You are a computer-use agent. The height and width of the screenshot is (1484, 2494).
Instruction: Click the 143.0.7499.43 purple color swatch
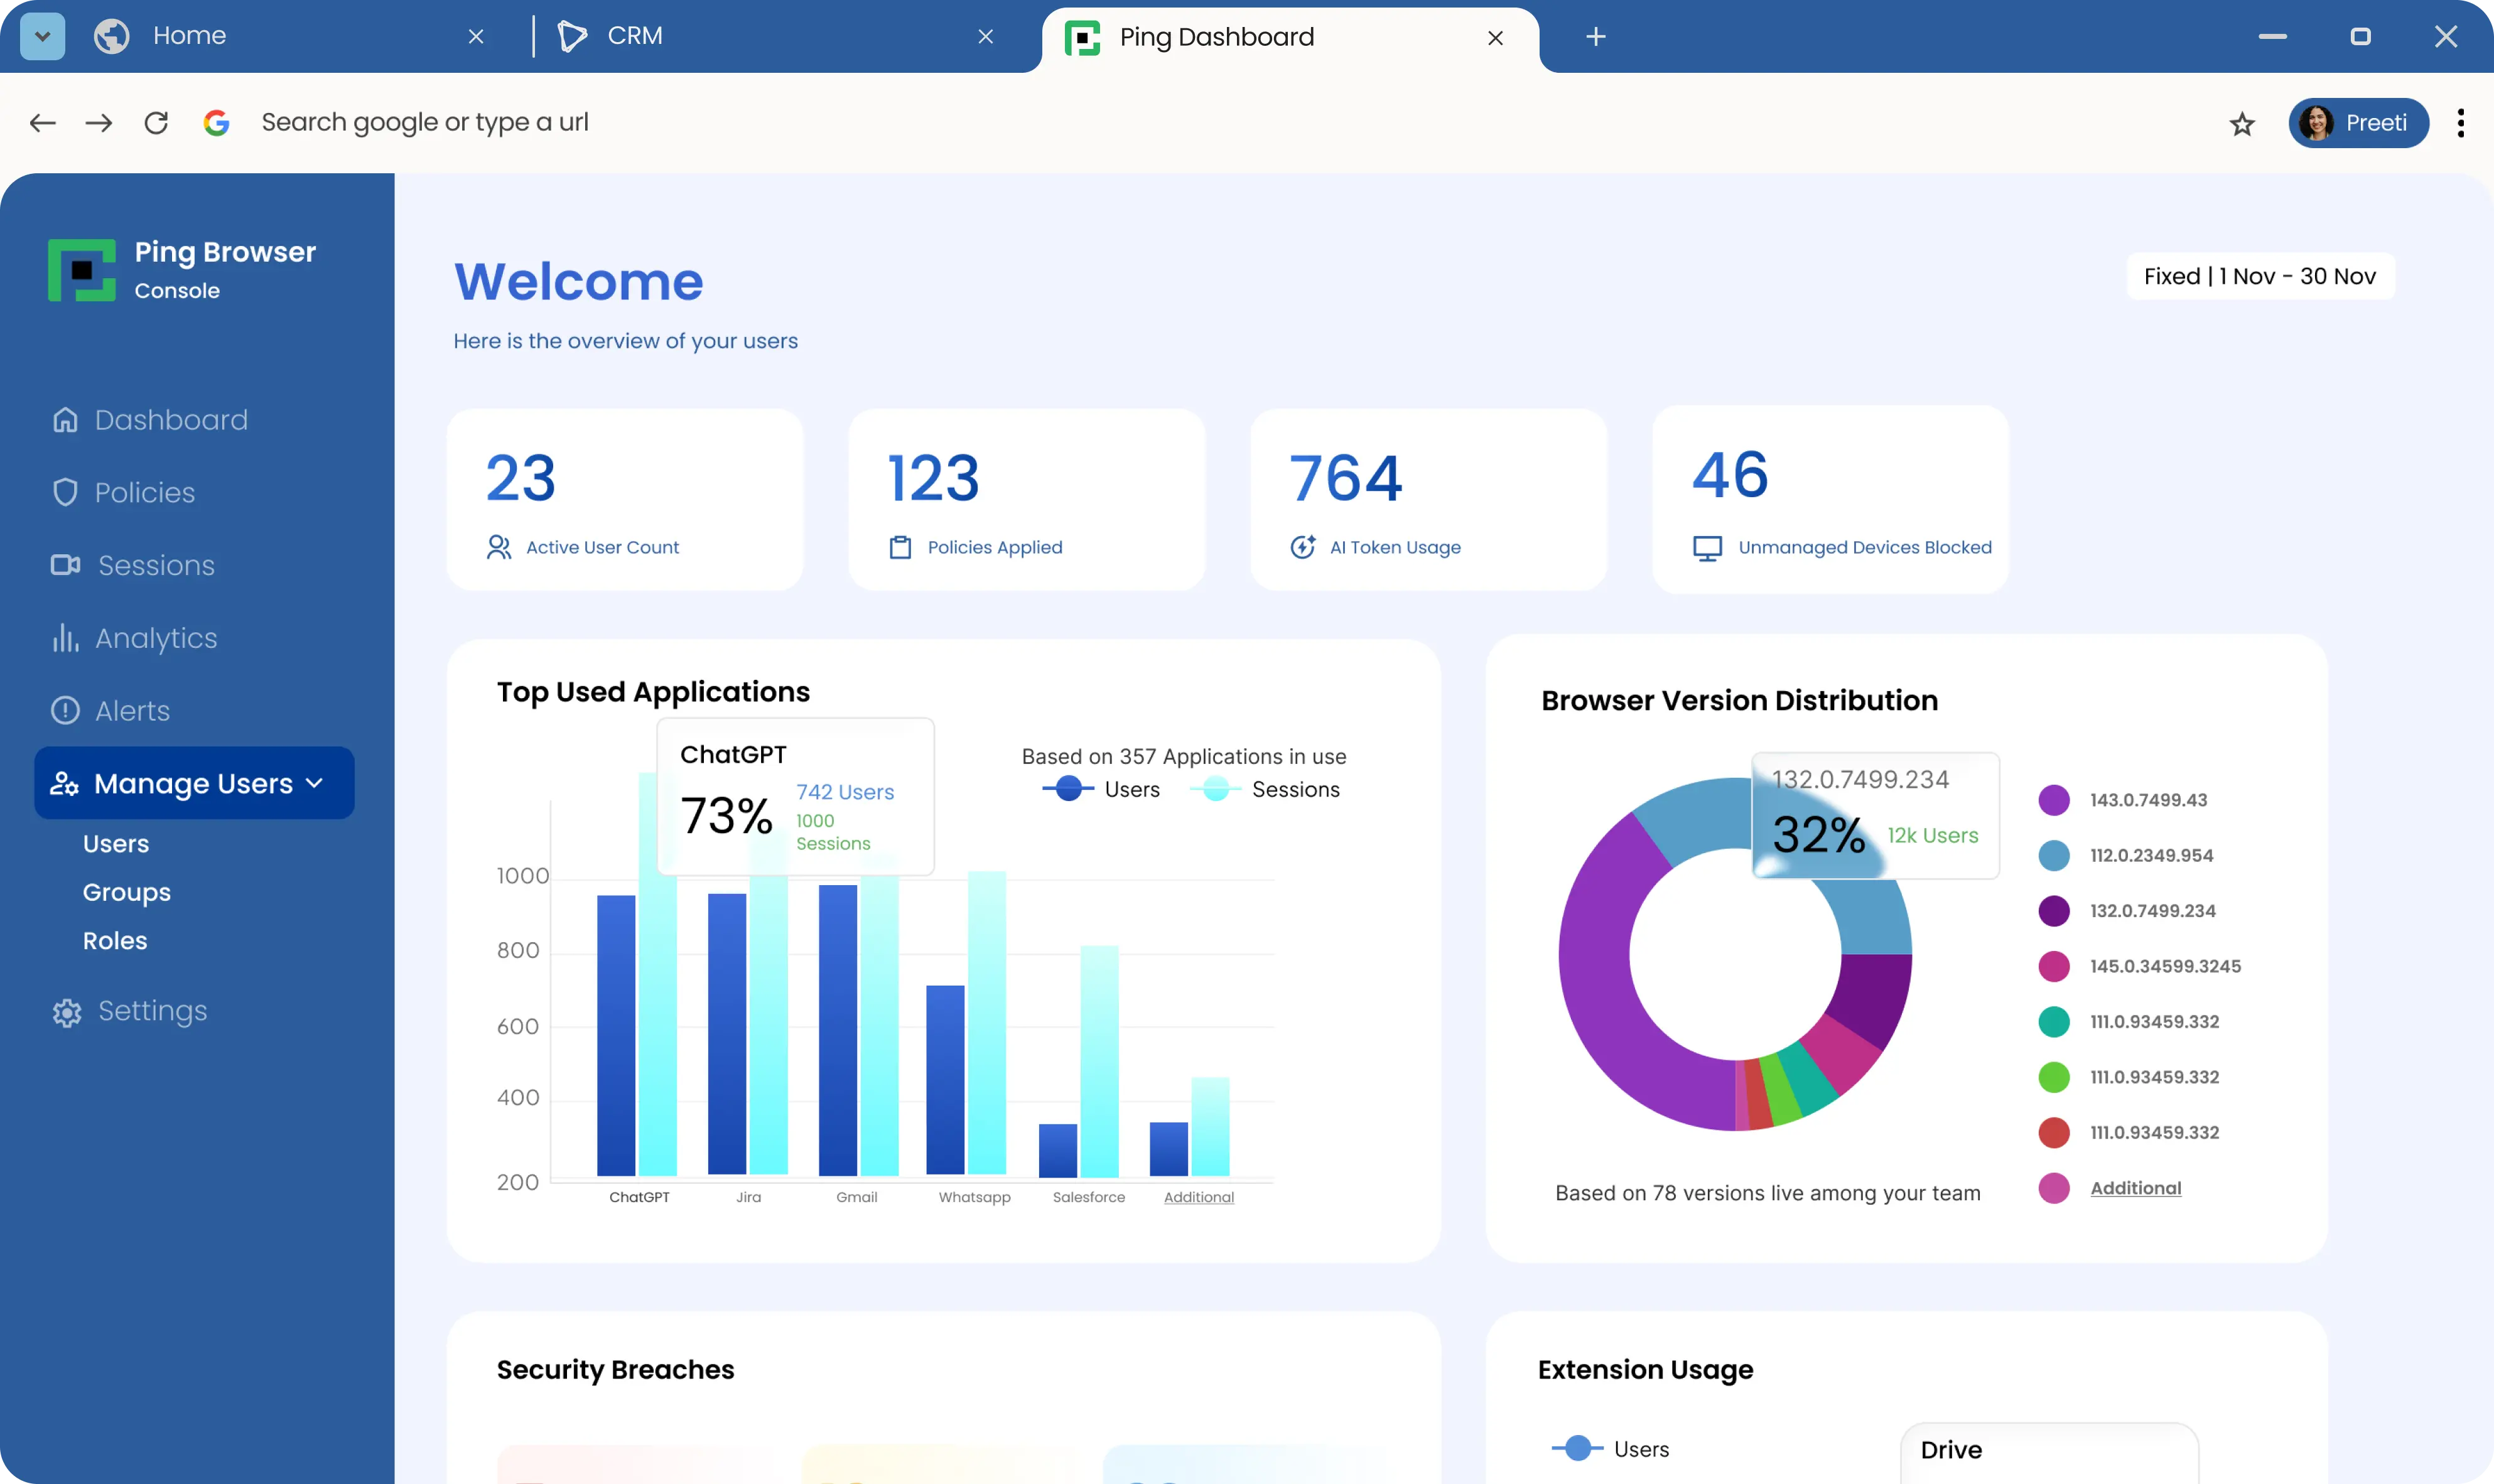2053,800
